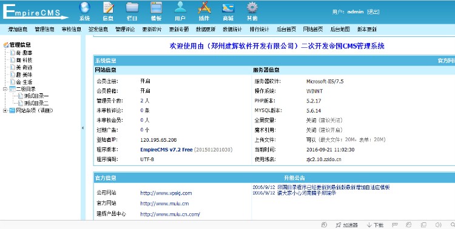This screenshot has height=229, width=455.
Task: Select 排行统计 in the submenu bar
Action: pyautogui.click(x=260, y=29)
